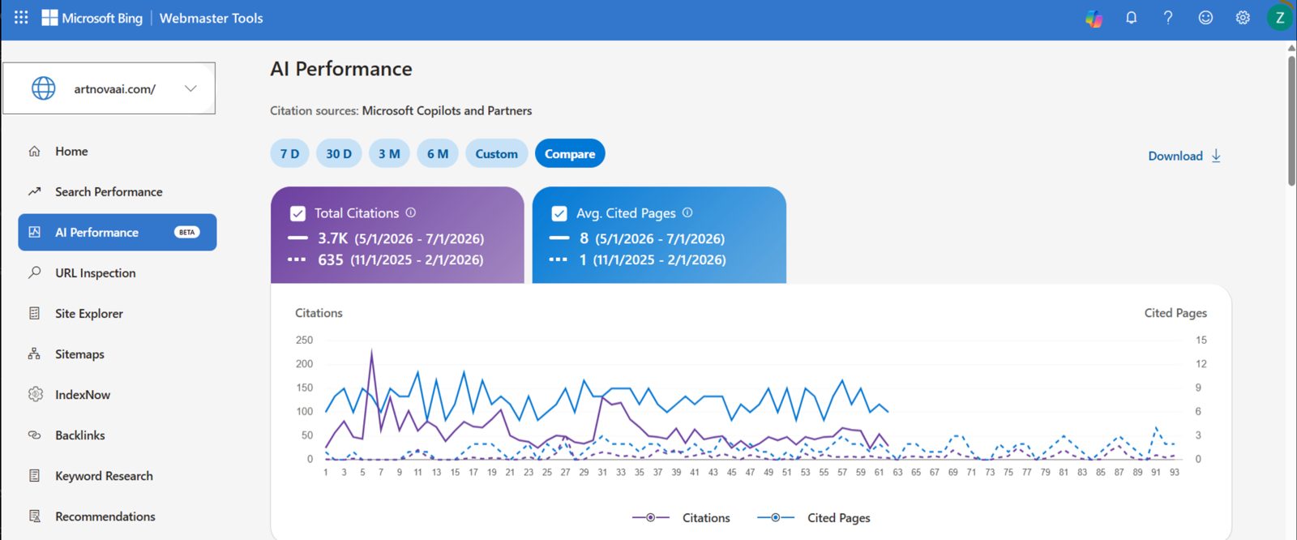1297x540 pixels.
Task: Click the URL Inspection magnifier icon
Action: point(34,272)
